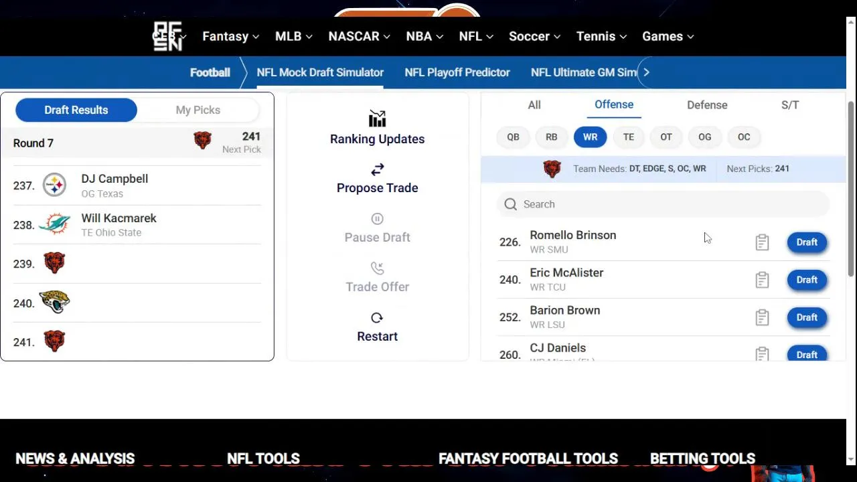The height and width of the screenshot is (482, 857).
Task: Open the All players tab
Action: pos(534,105)
